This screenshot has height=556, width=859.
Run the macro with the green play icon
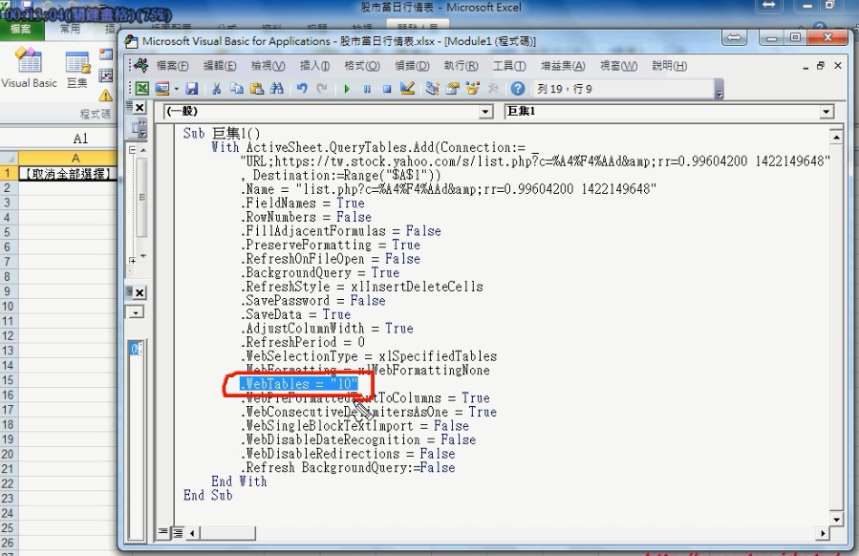click(347, 89)
